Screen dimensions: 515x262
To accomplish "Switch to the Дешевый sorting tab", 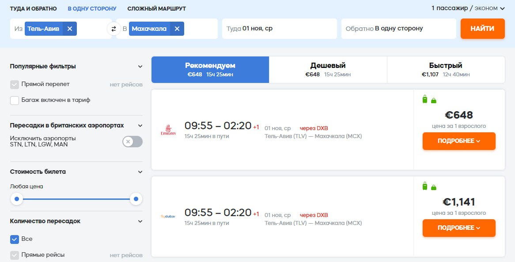I will 328,69.
